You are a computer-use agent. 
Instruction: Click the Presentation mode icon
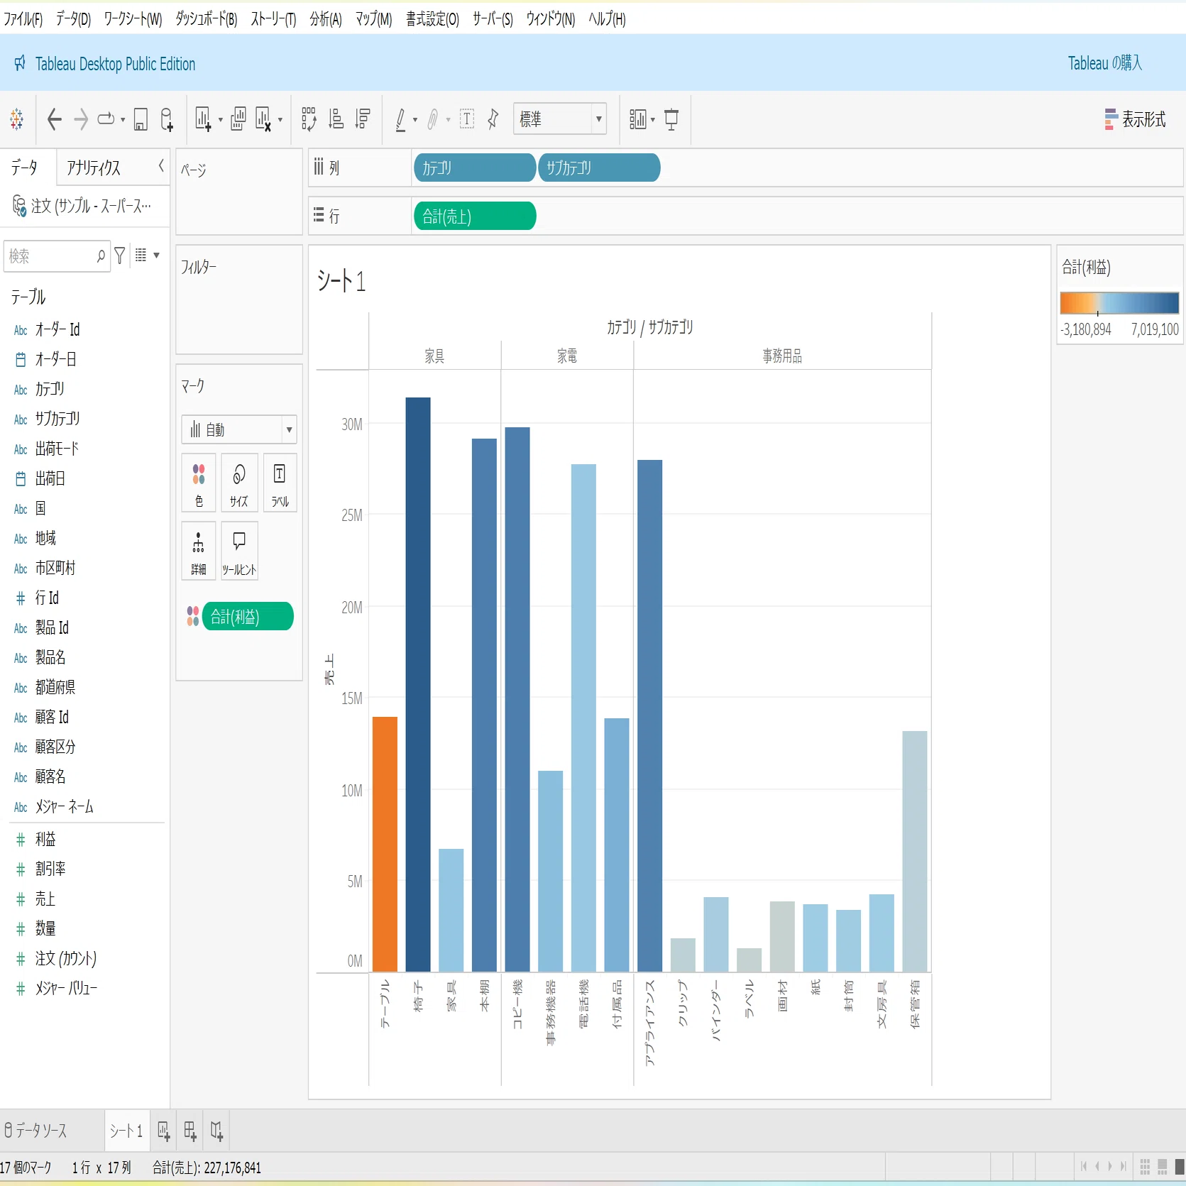pyautogui.click(x=671, y=119)
